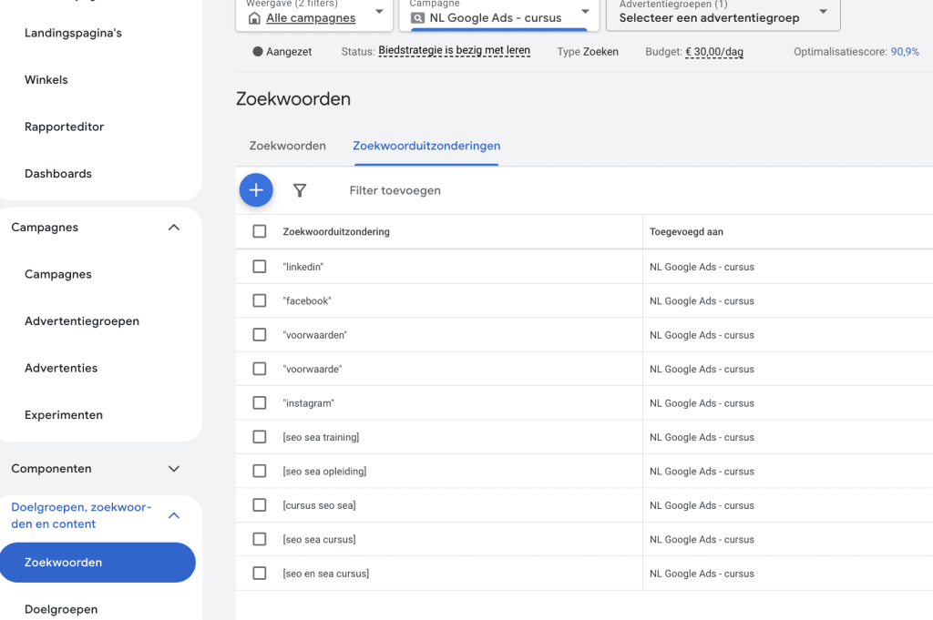
Task: Click the [seo en sea cursus] keyword text
Action: (x=325, y=574)
